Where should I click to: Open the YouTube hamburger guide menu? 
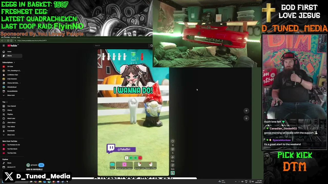(x=4, y=45)
